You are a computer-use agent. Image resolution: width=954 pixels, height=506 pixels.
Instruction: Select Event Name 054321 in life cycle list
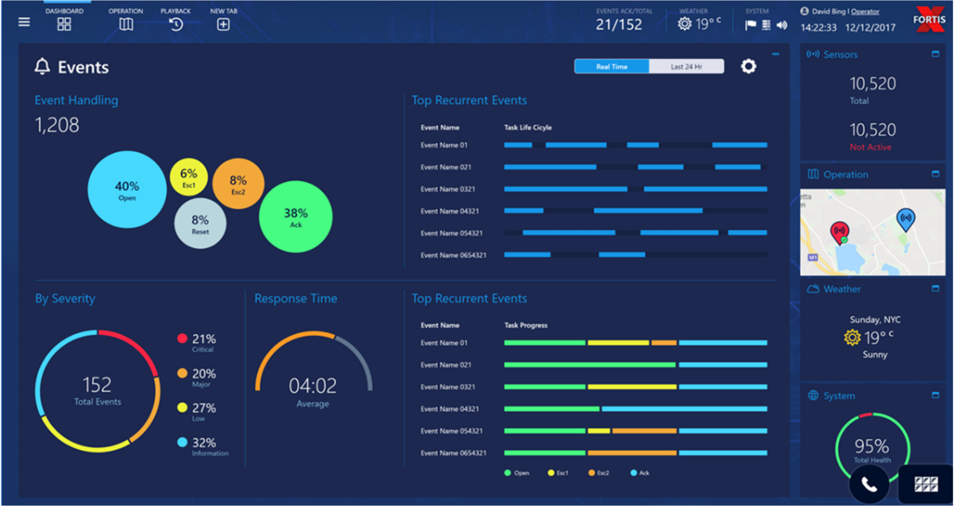click(451, 233)
